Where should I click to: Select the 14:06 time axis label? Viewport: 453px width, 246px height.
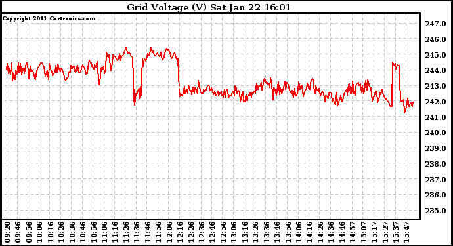click(x=299, y=232)
